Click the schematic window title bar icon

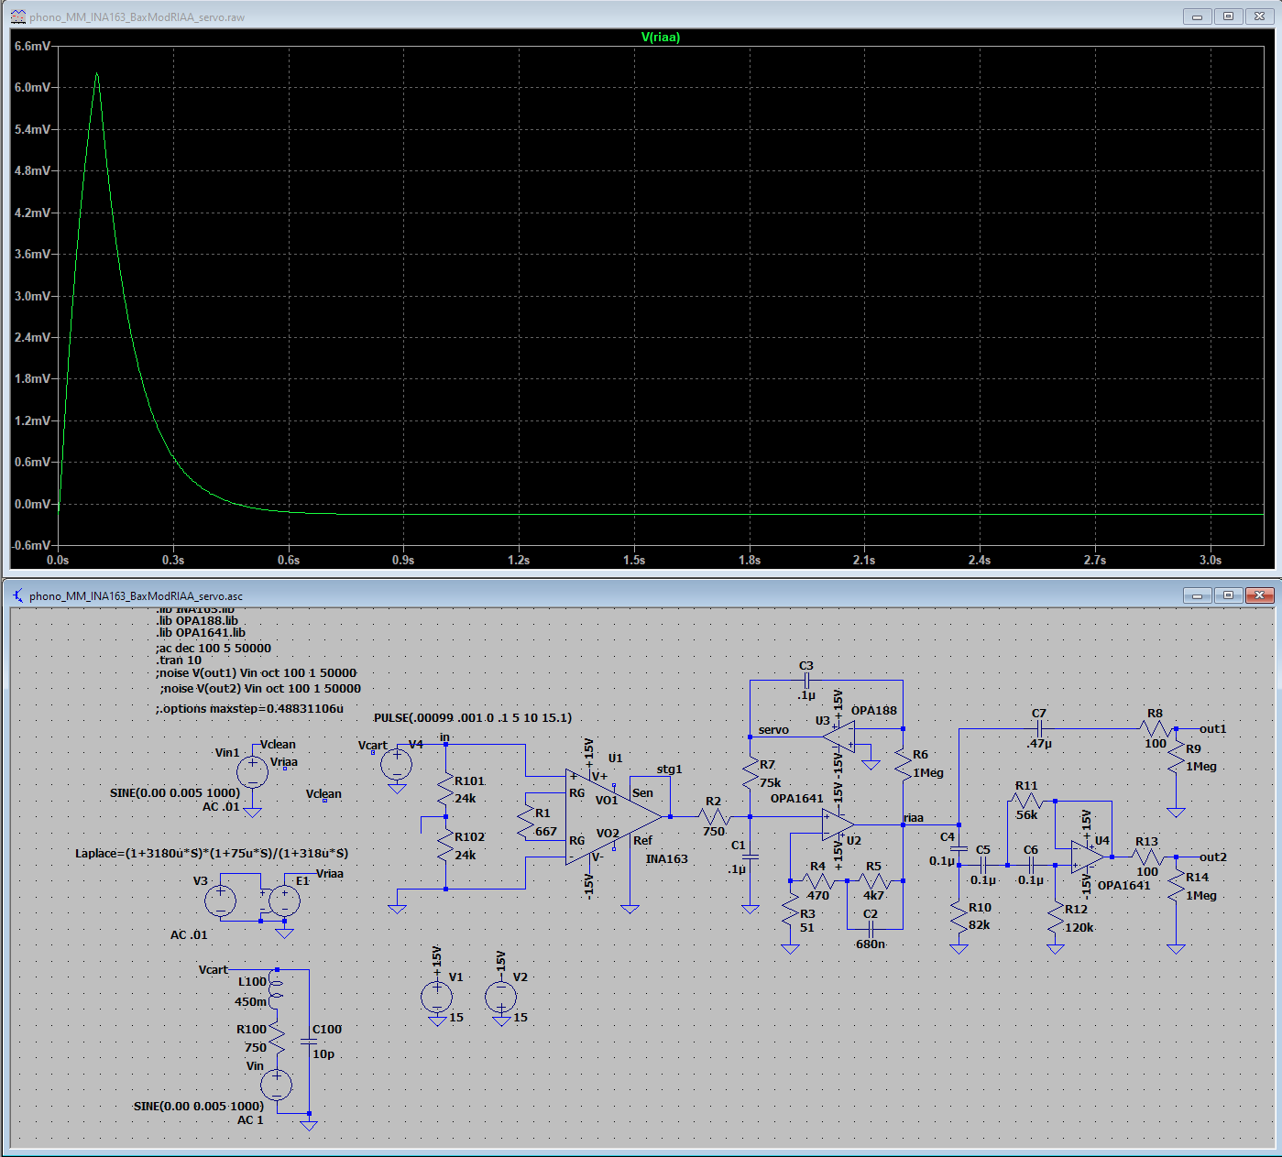tap(17, 595)
